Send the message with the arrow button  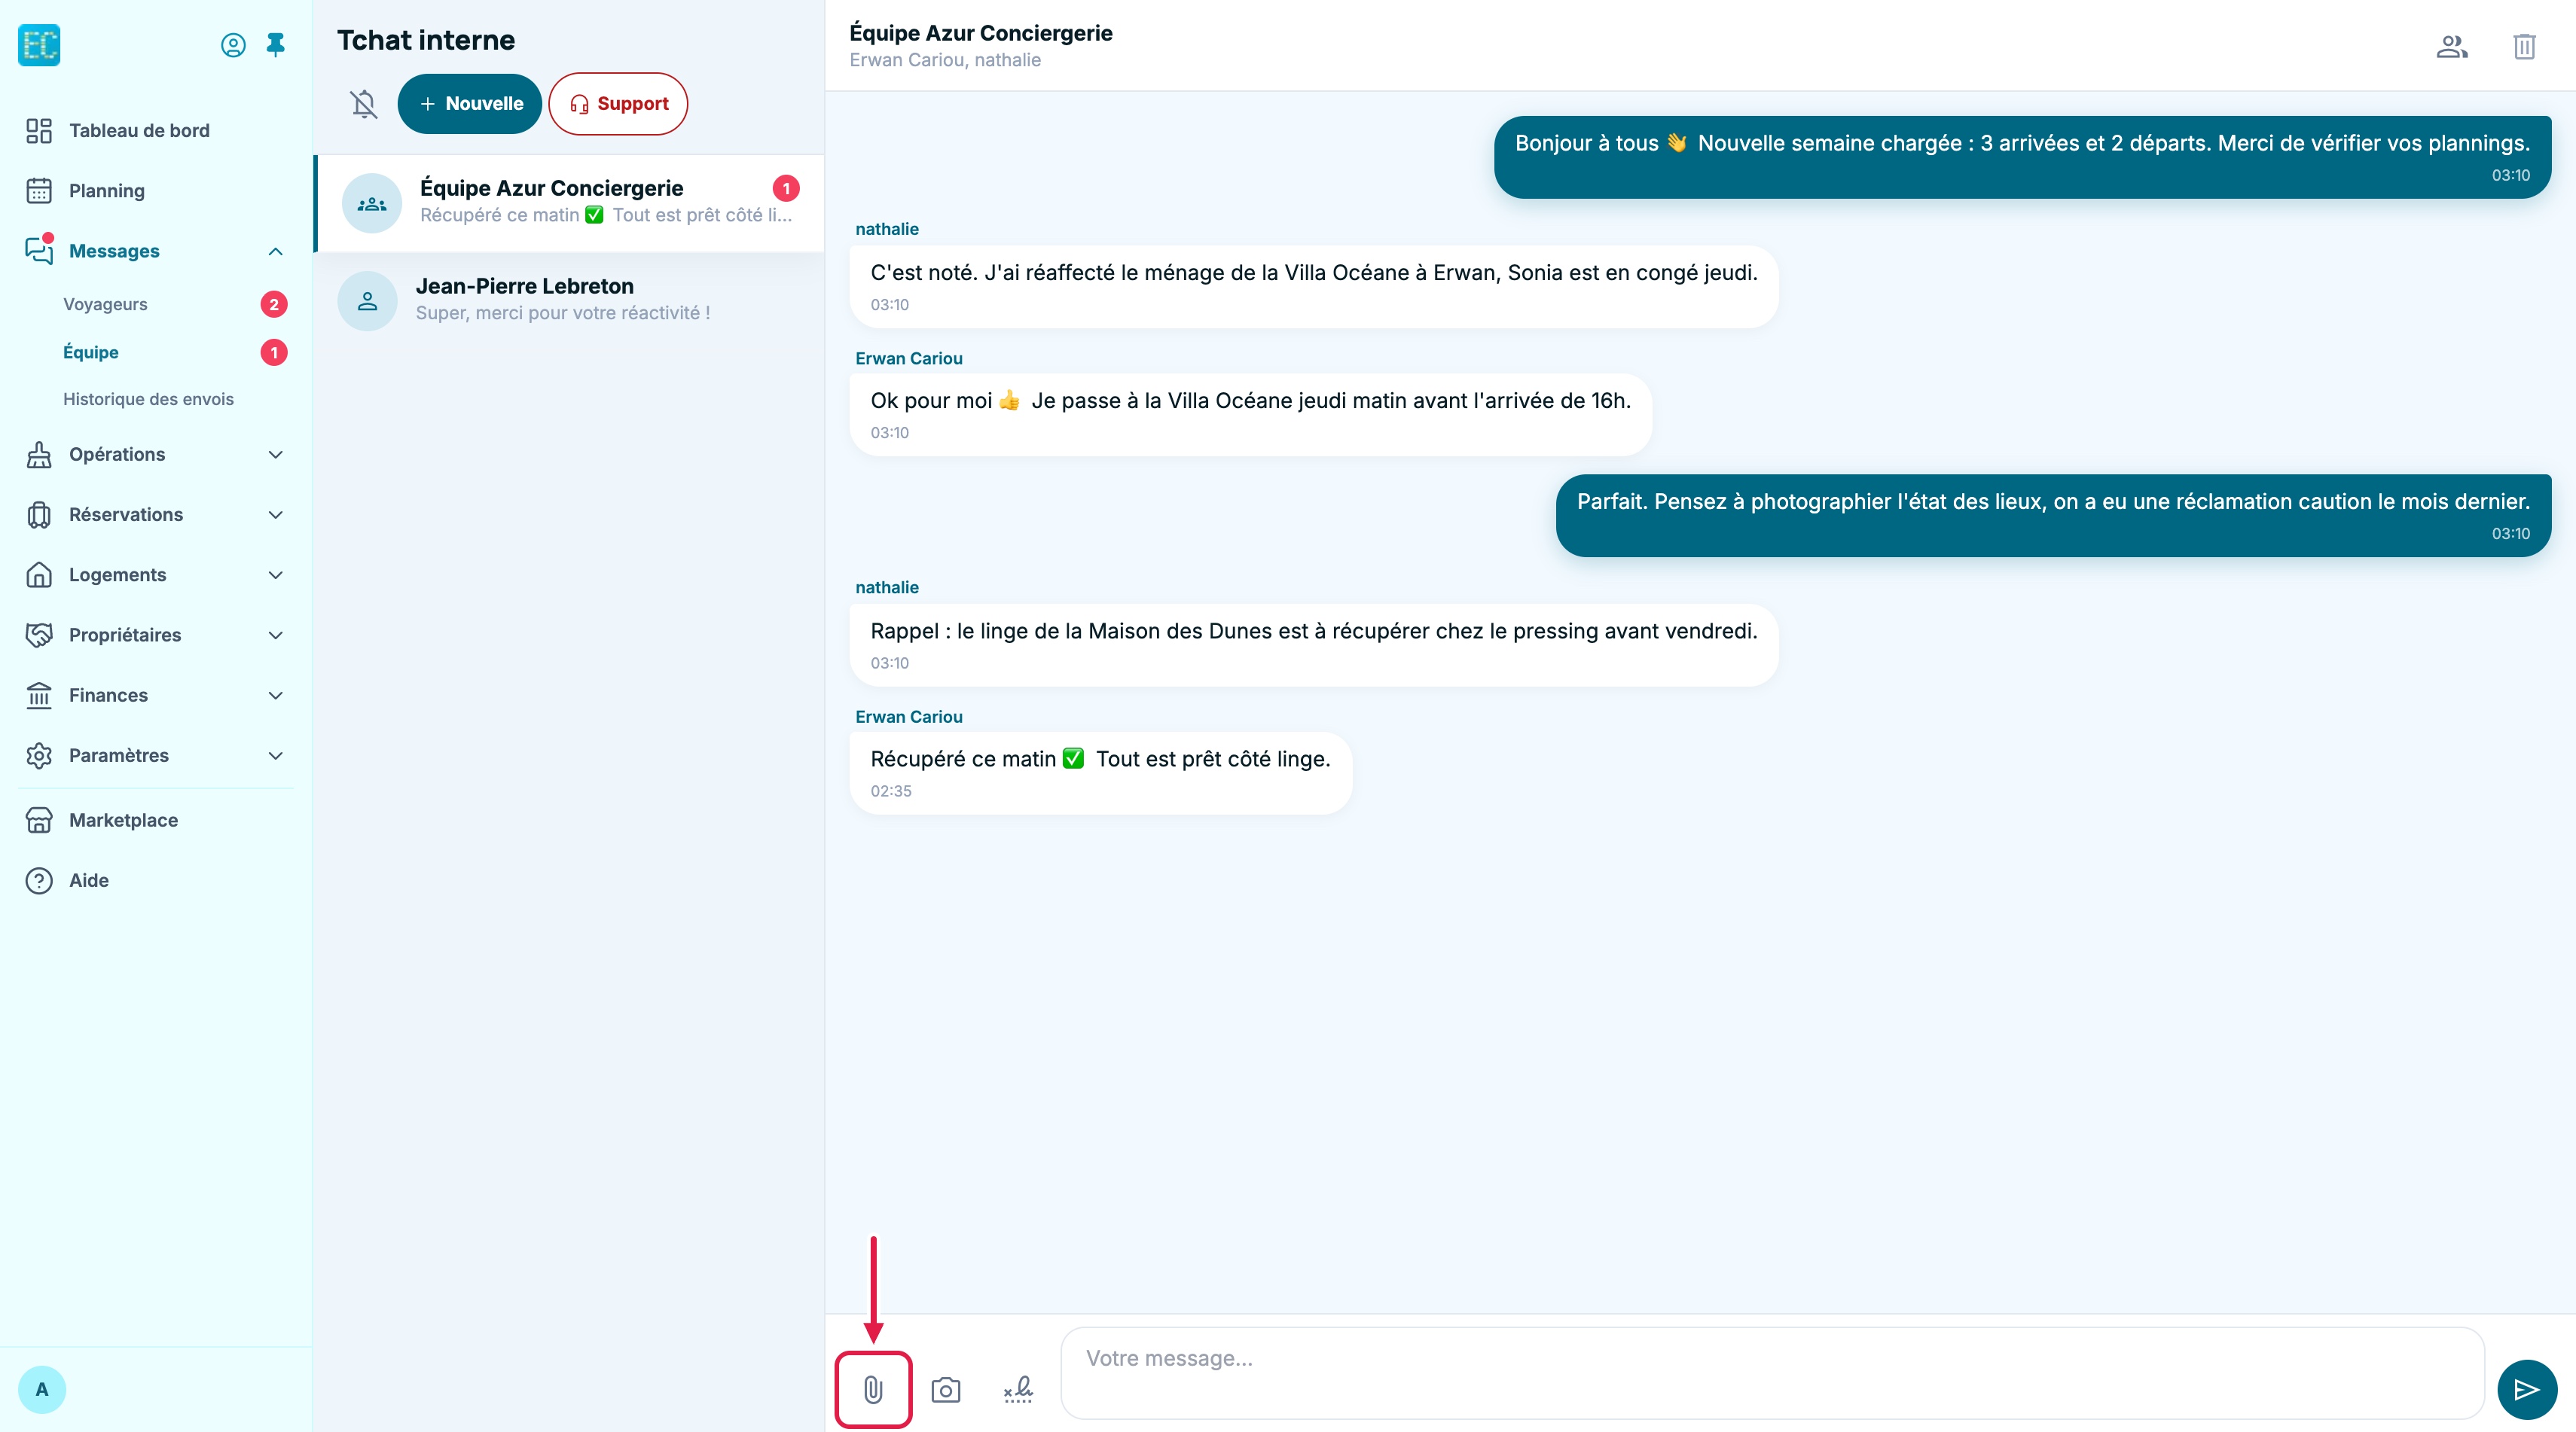point(2527,1390)
